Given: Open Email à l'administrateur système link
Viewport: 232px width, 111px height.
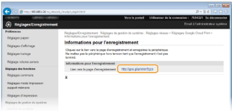Looking at the screenshot, I should point(206,24).
